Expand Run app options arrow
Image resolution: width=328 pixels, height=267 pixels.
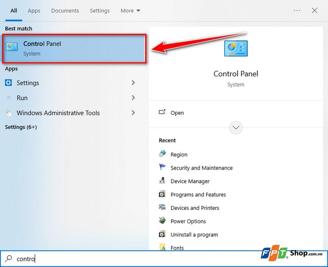pos(133,98)
